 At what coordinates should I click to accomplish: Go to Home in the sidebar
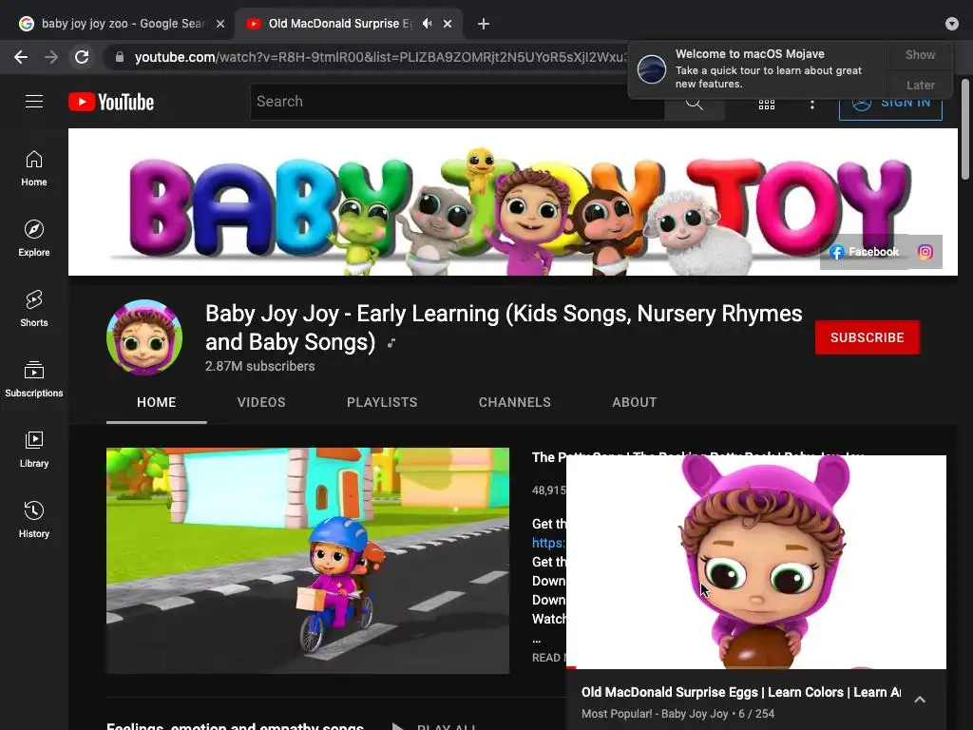pos(34,168)
